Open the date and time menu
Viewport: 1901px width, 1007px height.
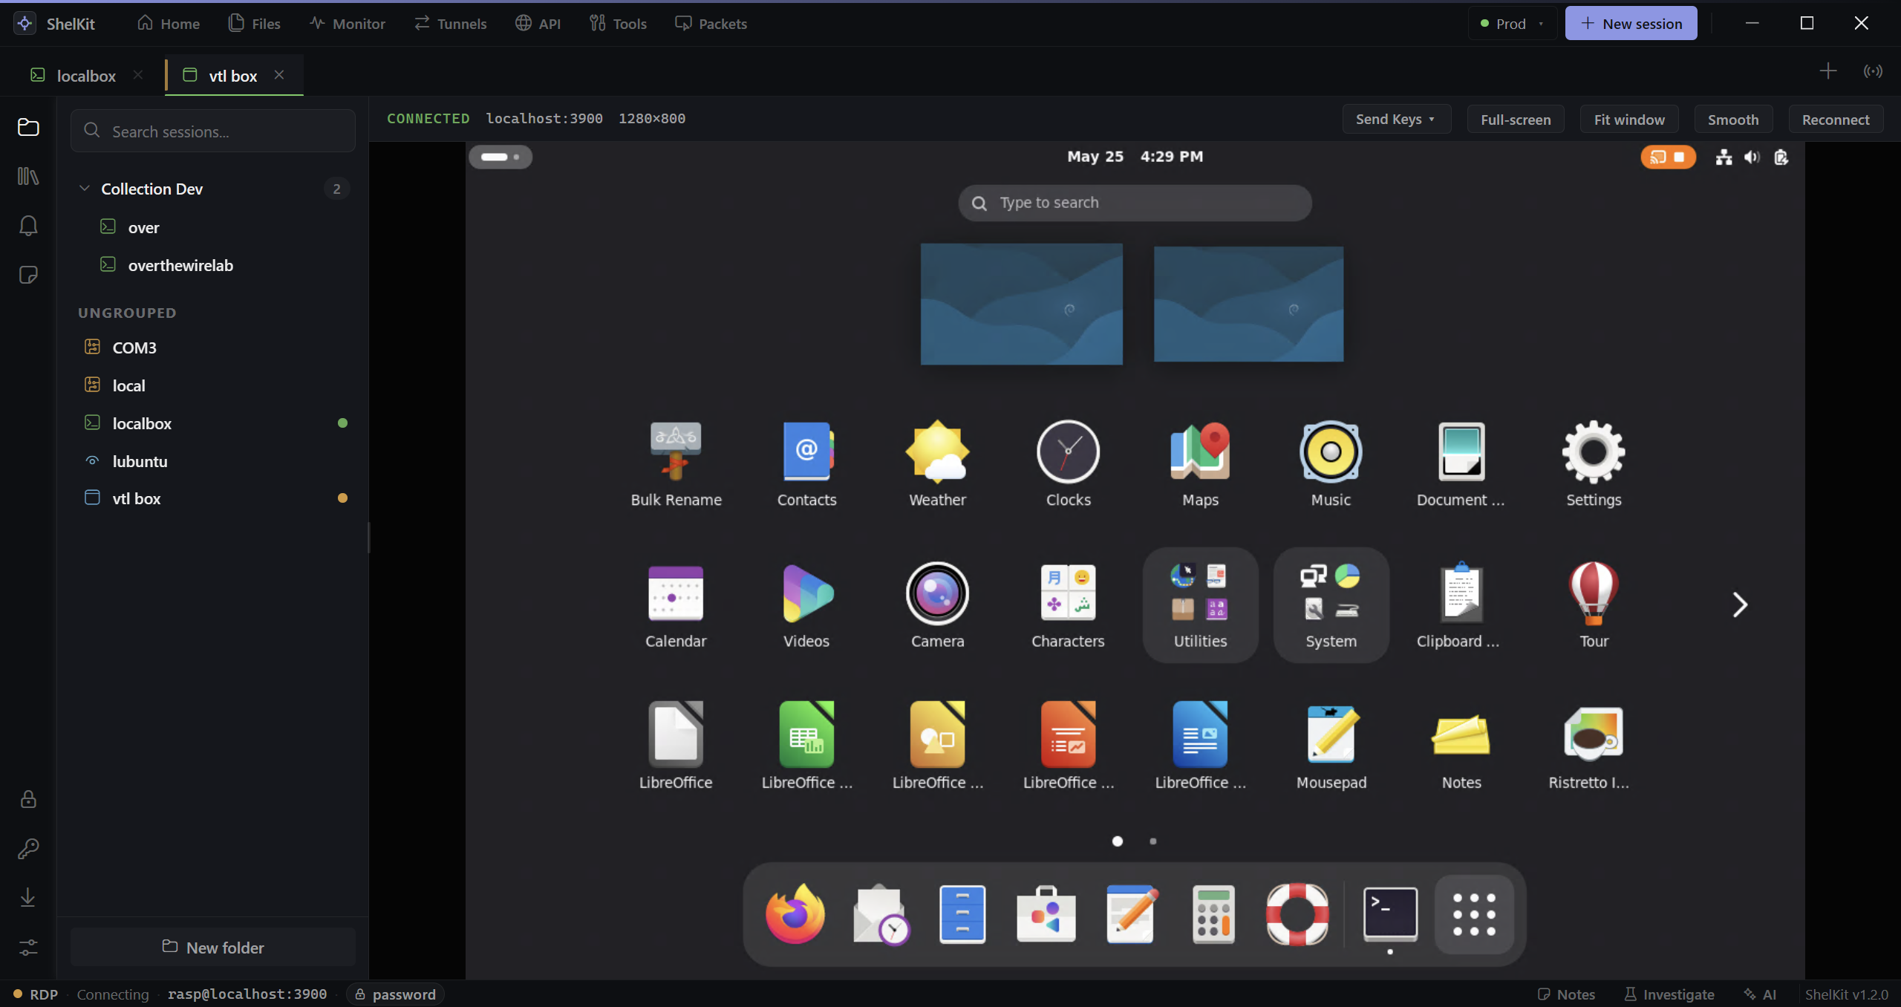[1135, 156]
